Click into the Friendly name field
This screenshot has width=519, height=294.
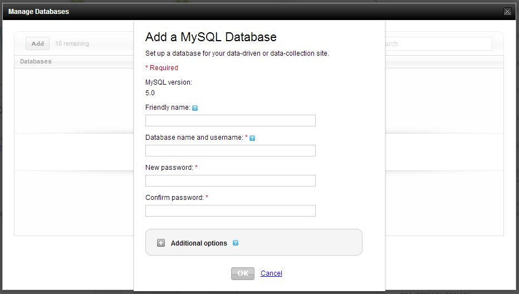pyautogui.click(x=231, y=120)
